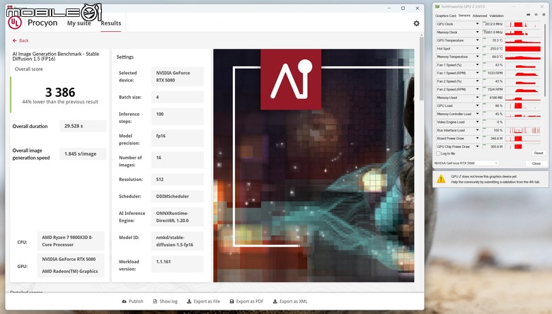Click the yellow warning icon in GPU-Z notice
552x314 pixels.
[x=441, y=179]
